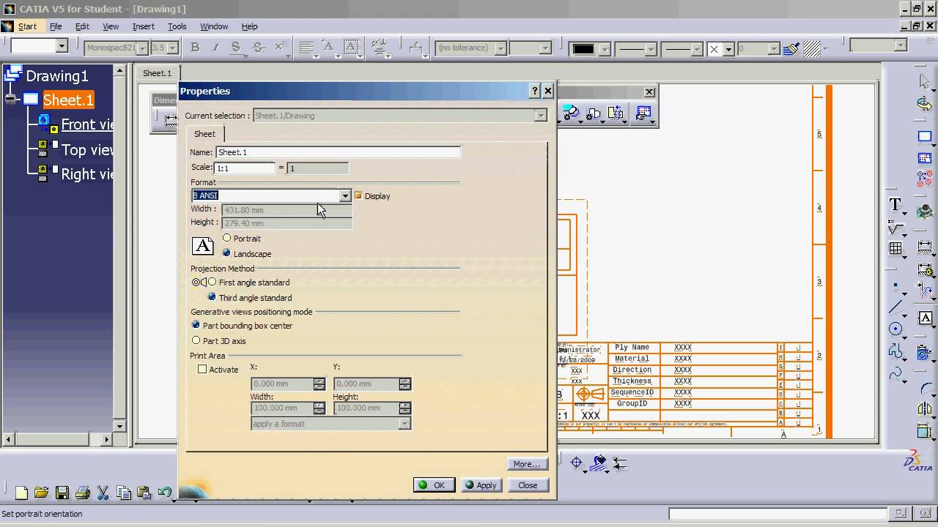Click the Dimensions icon in right toolbar
This screenshot has height=527, width=938.
tap(925, 249)
